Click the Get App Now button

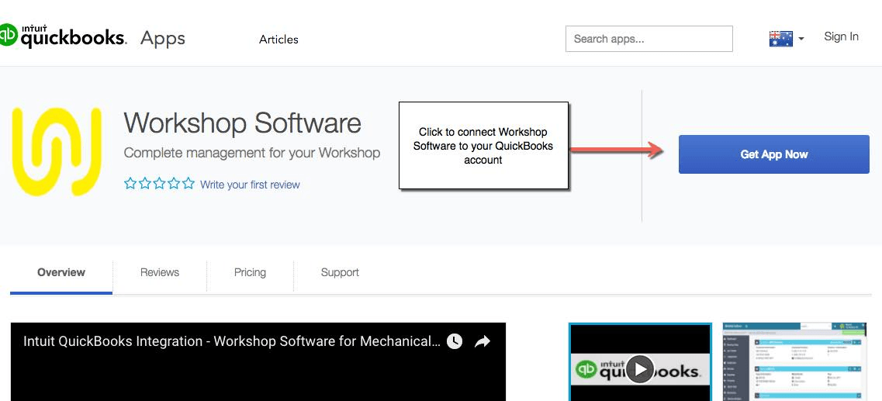click(x=773, y=154)
